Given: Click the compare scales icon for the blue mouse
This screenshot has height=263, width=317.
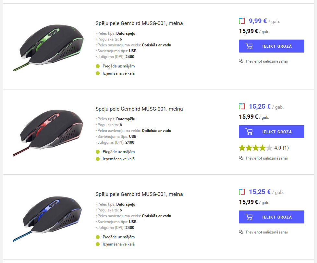Looking at the screenshot, I should [241, 232].
